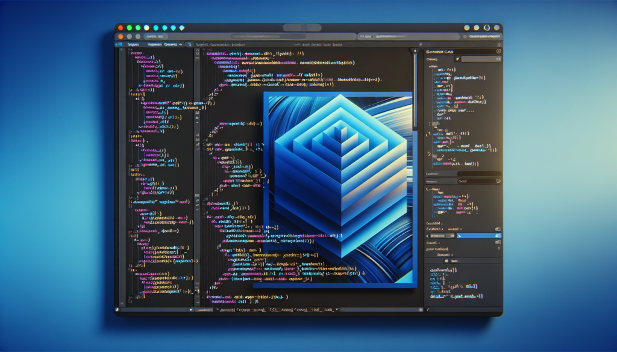The height and width of the screenshot is (352, 617).
Task: Click the blue layered cube image preview
Action: click(x=337, y=188)
